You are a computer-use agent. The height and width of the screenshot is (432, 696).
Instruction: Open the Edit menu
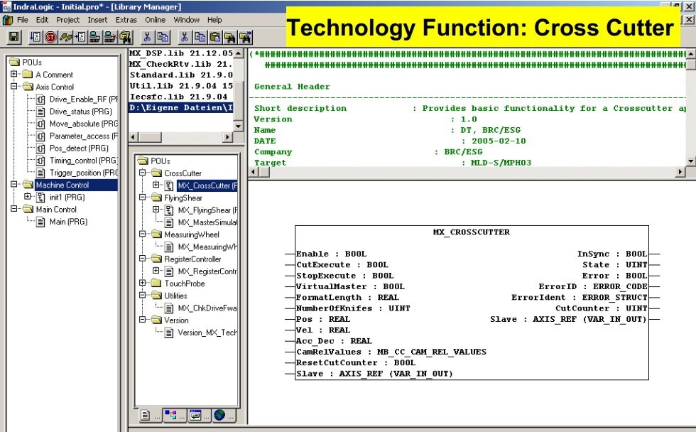[x=42, y=19]
